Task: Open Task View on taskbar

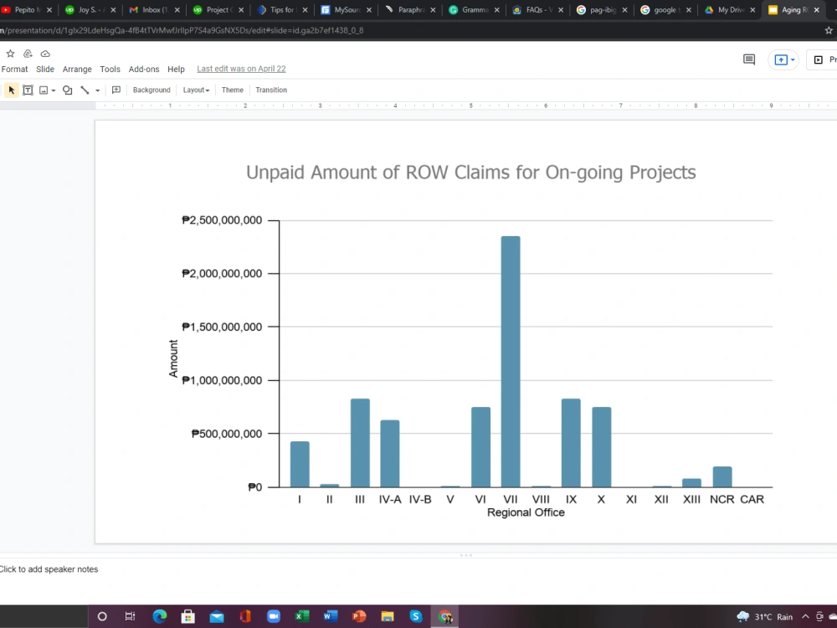Action: click(130, 617)
